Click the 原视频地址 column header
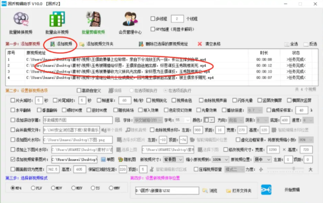The height and width of the screenshot is (203, 323). [136, 53]
